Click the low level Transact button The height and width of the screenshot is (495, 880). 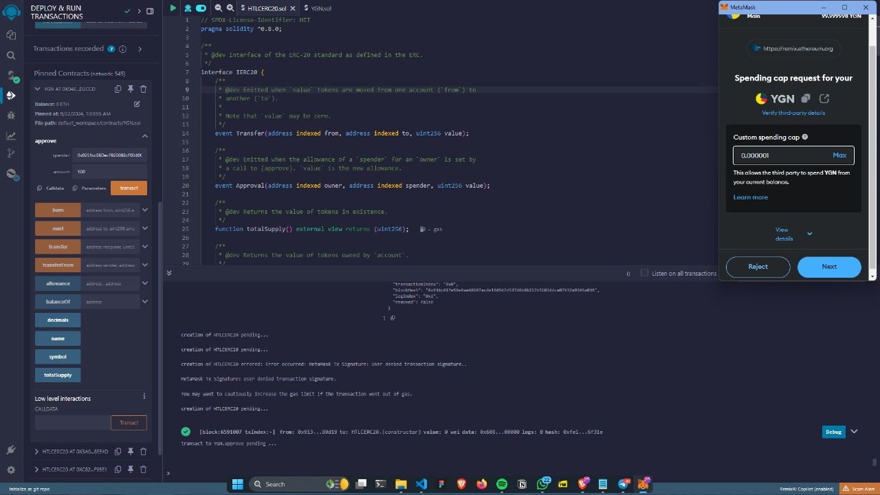pyautogui.click(x=129, y=423)
